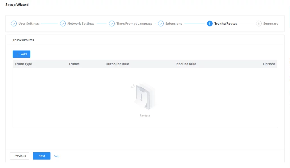The height and width of the screenshot is (168, 290).
Task: Click the Network Settings checkmark step icon
Action: [63, 24]
